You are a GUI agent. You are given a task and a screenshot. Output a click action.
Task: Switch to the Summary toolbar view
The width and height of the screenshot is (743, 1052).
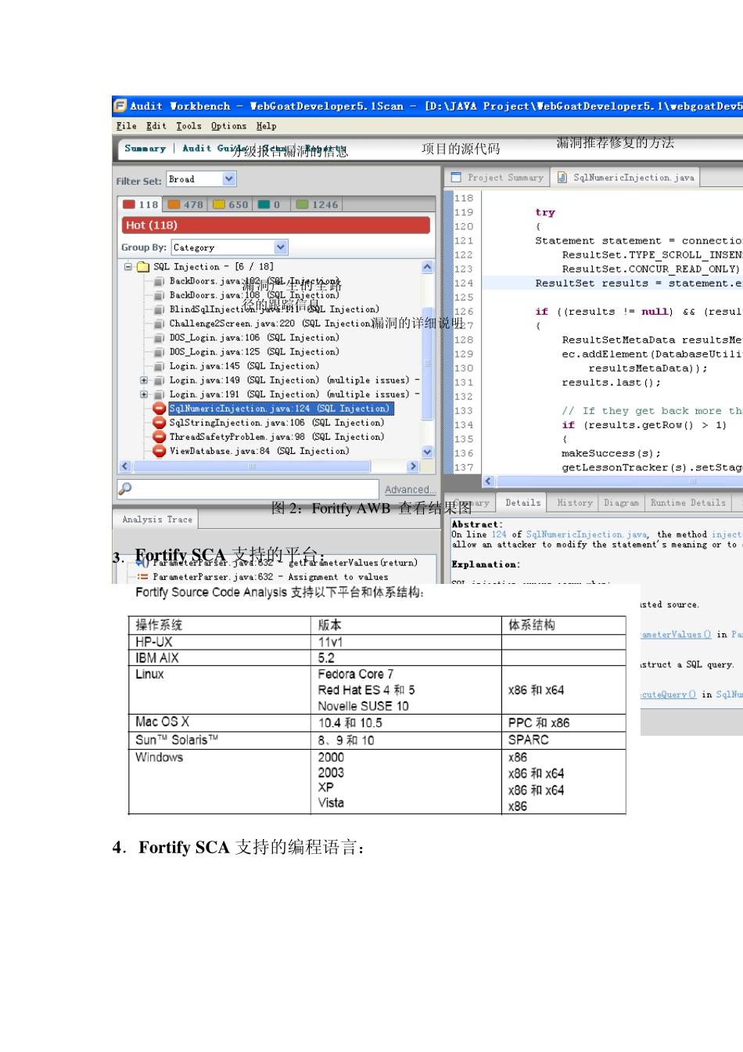[x=145, y=148]
